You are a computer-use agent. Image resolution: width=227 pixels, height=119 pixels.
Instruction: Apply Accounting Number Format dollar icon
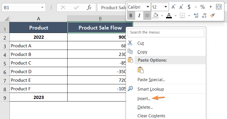click(x=189, y=7)
